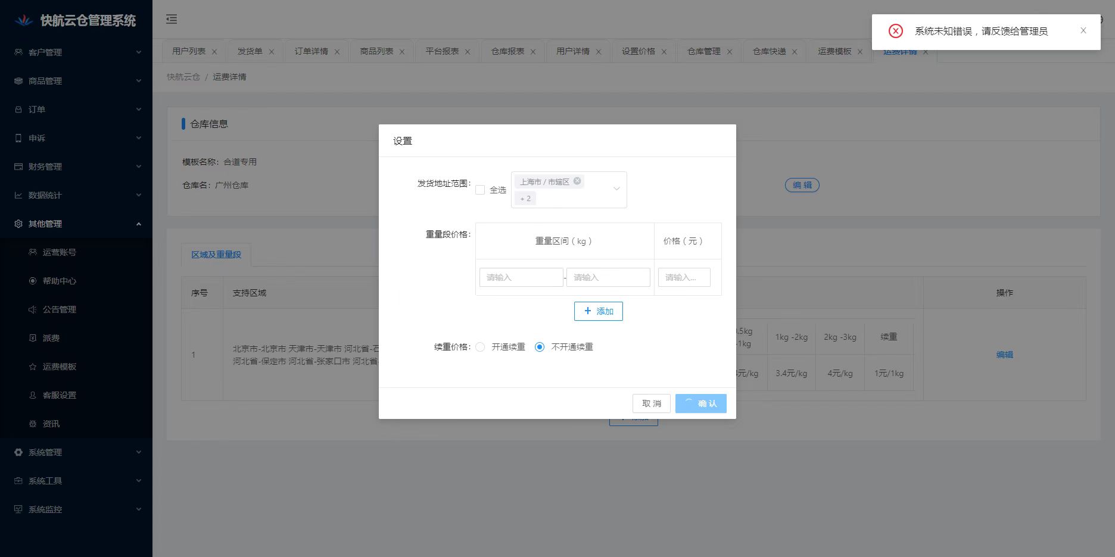
Task: Switch to 仓库快递 tab label
Action: (x=769, y=51)
